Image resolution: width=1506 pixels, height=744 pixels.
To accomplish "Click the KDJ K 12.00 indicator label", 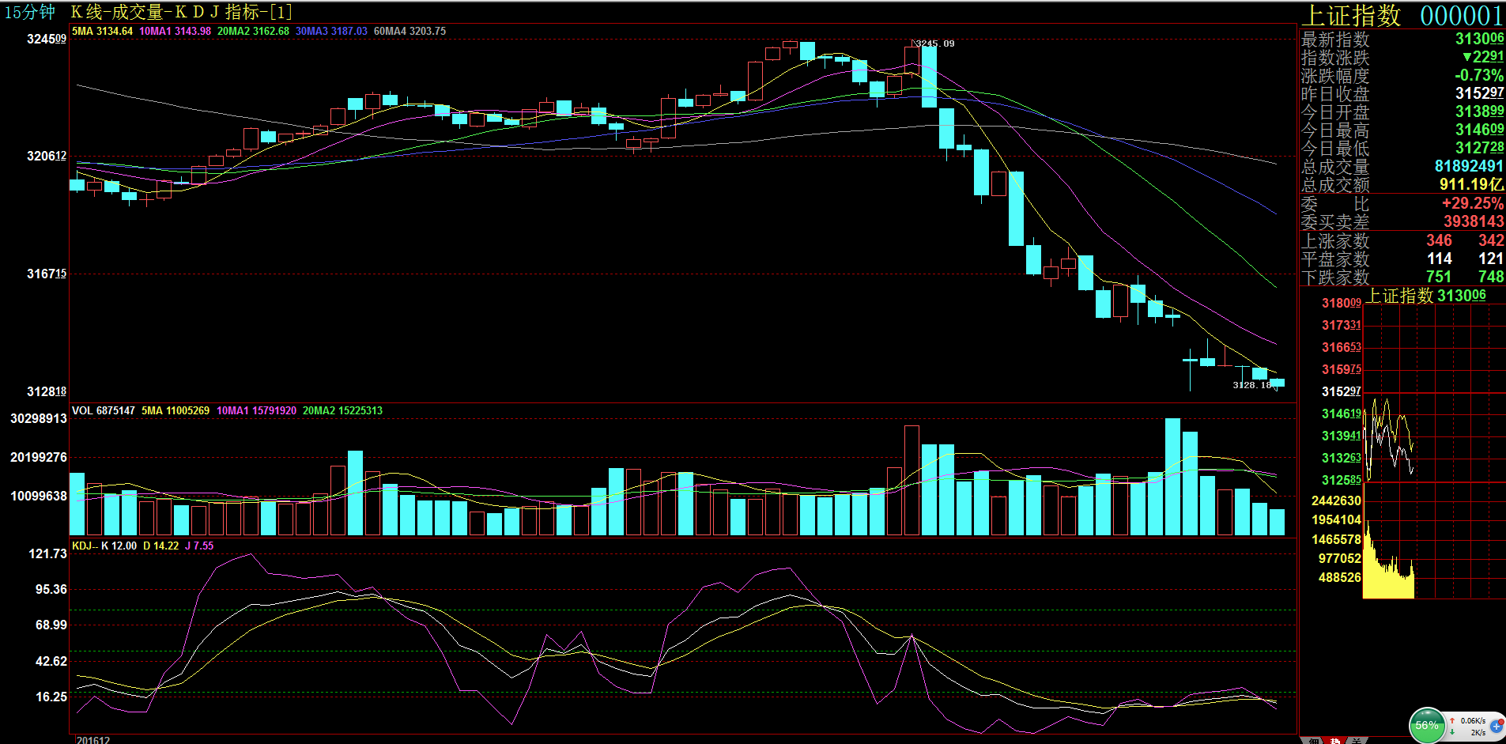I will click(x=104, y=546).
